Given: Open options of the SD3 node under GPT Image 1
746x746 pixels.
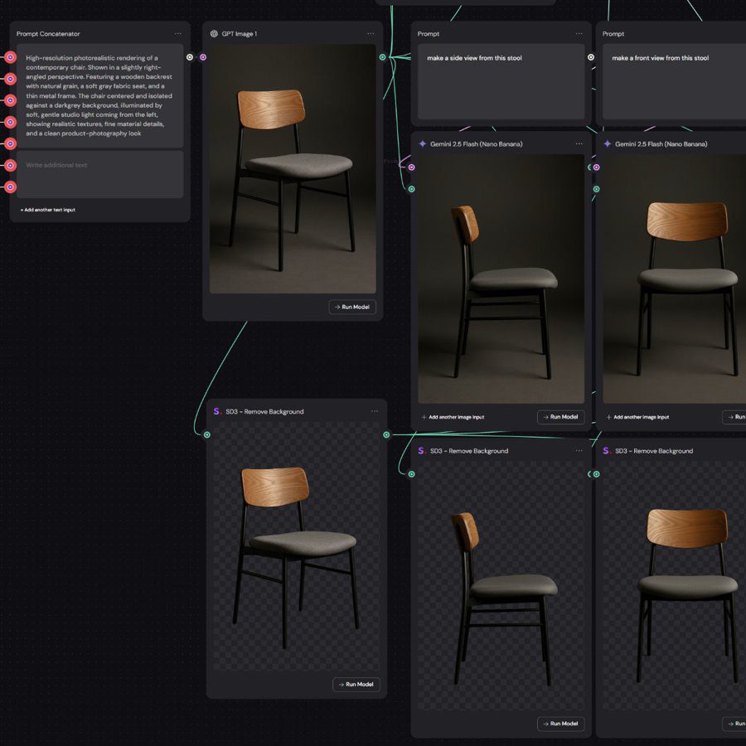Looking at the screenshot, I should (375, 411).
